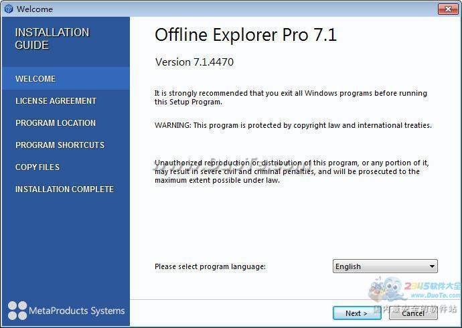Click the 'It is strongly recommended' paragraph
462x328 pixels.
[291, 98]
